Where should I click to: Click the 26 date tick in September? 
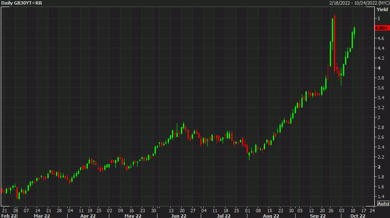tap(331, 211)
